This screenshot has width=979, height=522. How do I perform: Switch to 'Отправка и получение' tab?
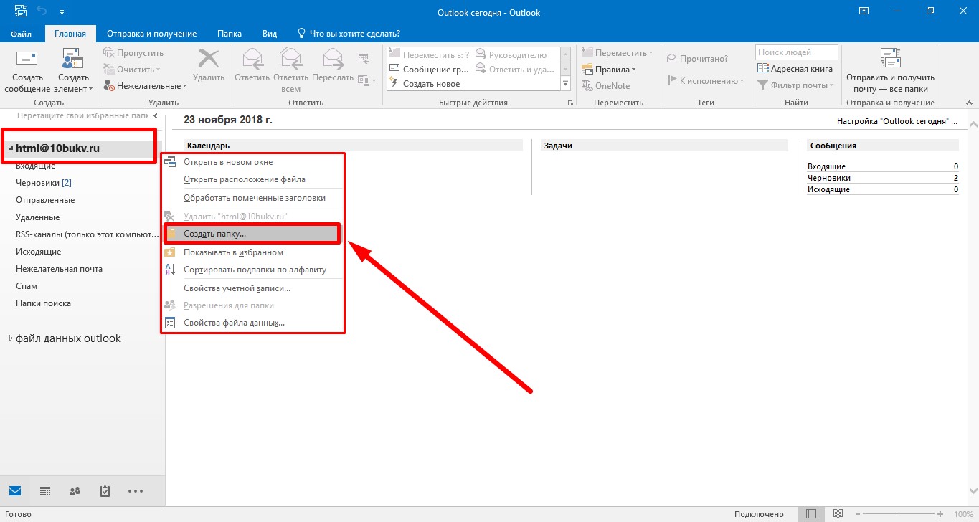(151, 34)
